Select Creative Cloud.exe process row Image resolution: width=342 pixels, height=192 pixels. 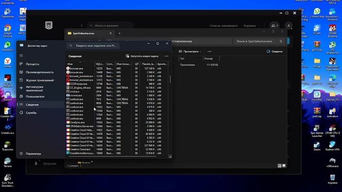[117, 149]
